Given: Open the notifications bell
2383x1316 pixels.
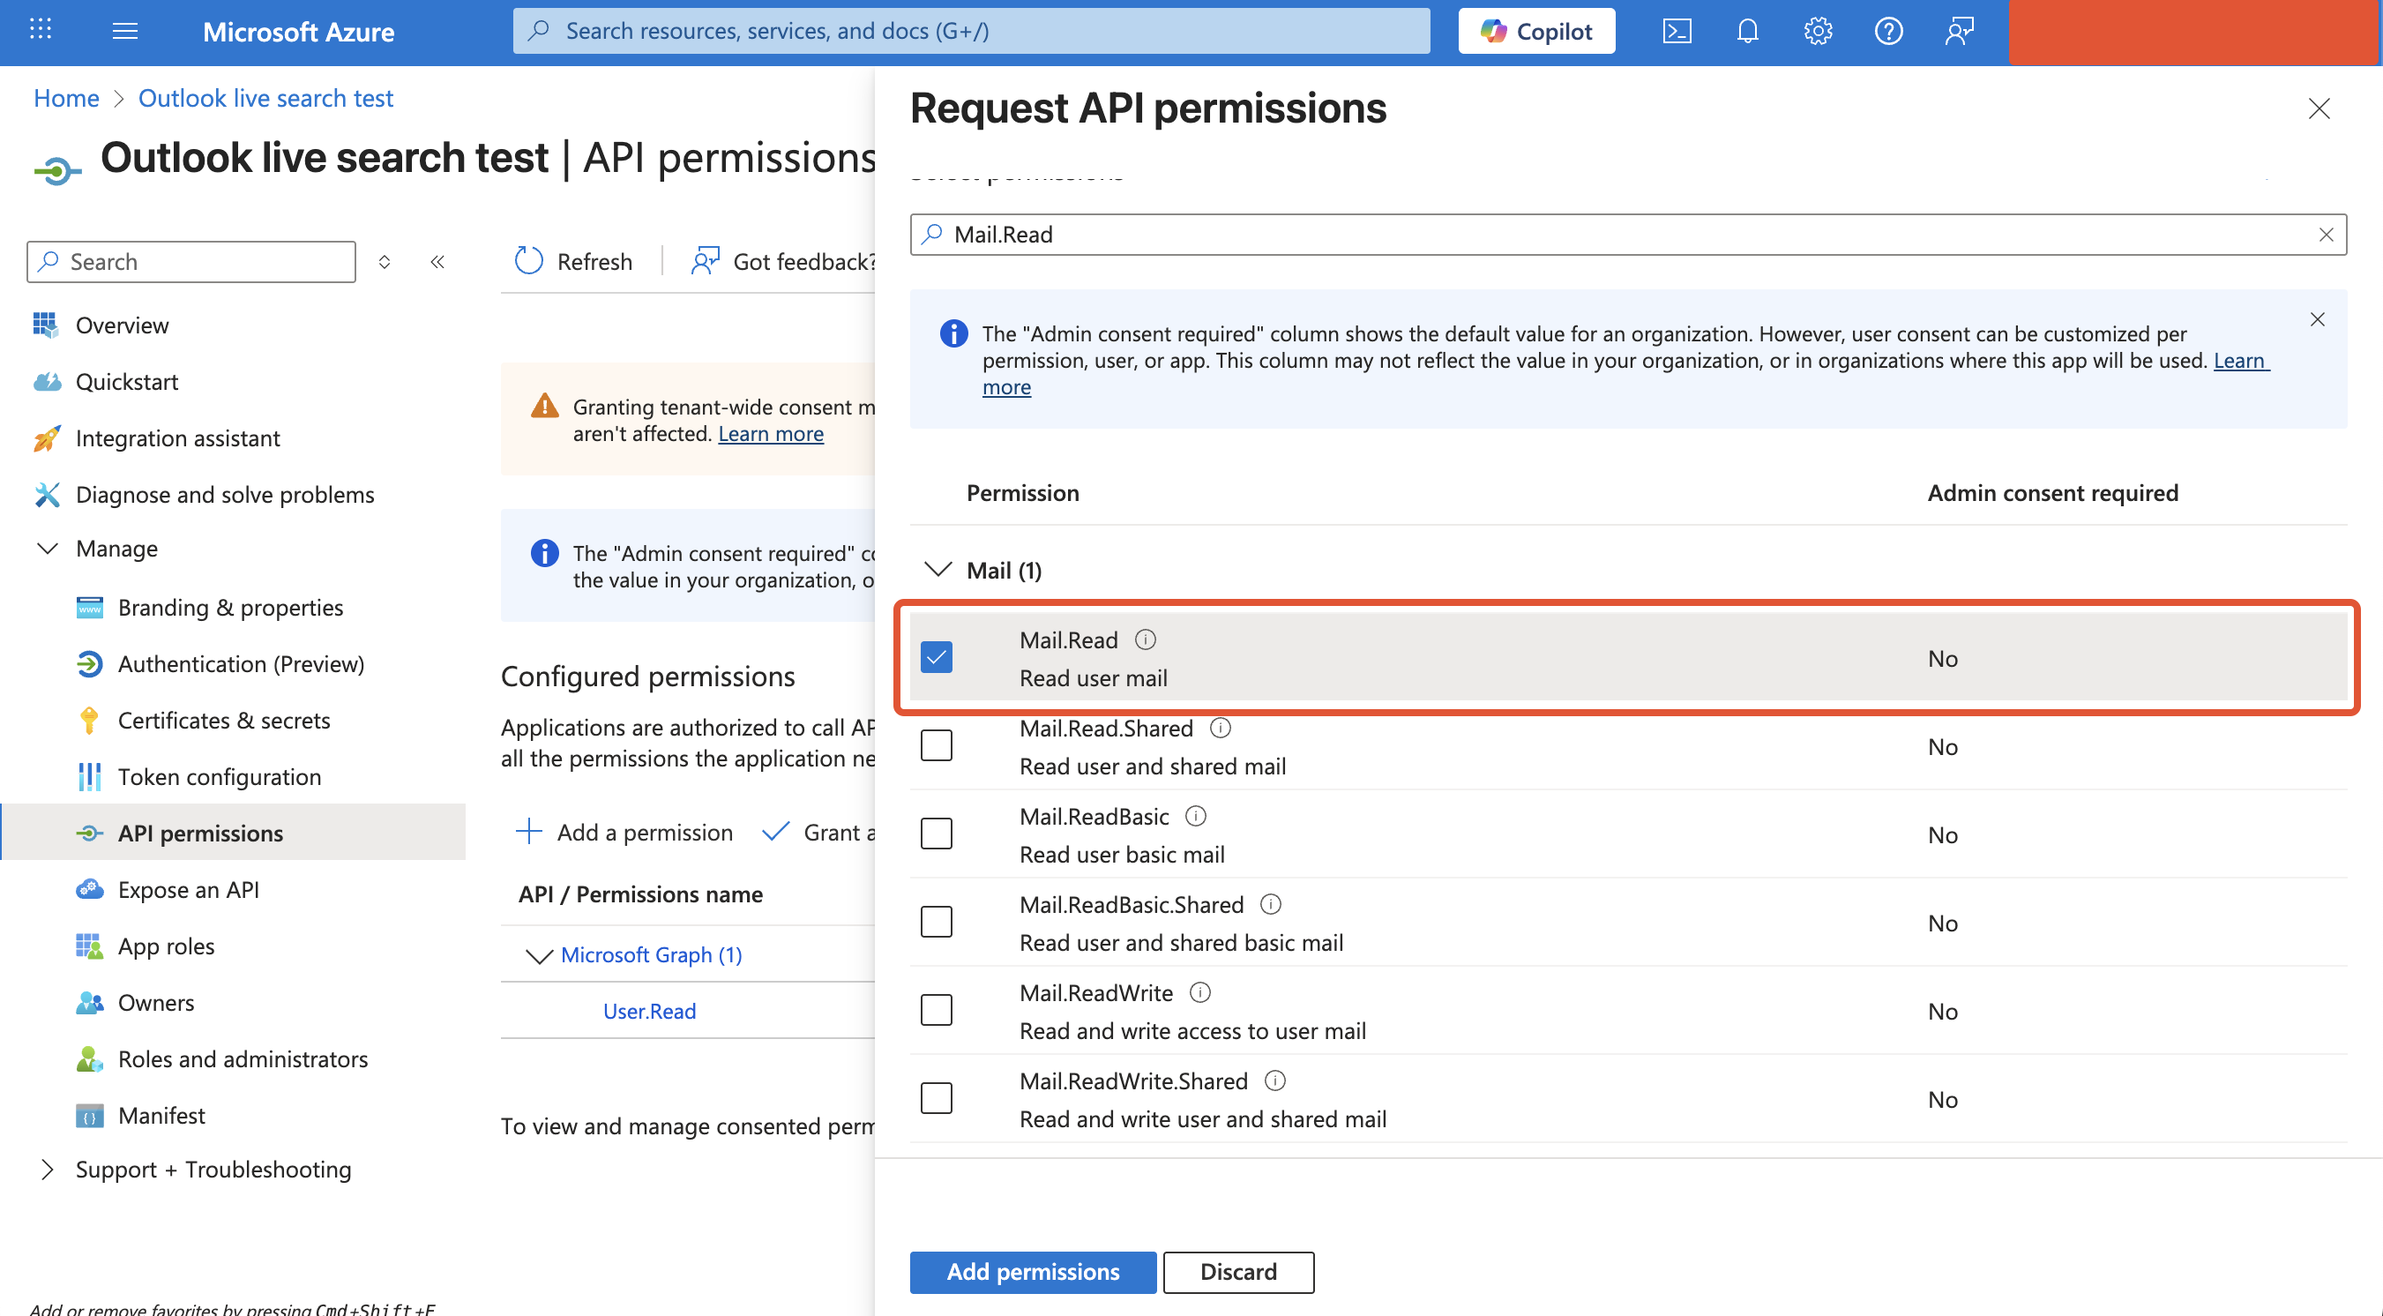Looking at the screenshot, I should [x=1746, y=32].
